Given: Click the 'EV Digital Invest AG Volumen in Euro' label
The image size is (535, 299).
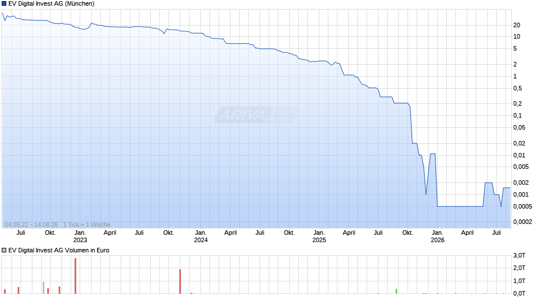Looking at the screenshot, I should [59, 250].
